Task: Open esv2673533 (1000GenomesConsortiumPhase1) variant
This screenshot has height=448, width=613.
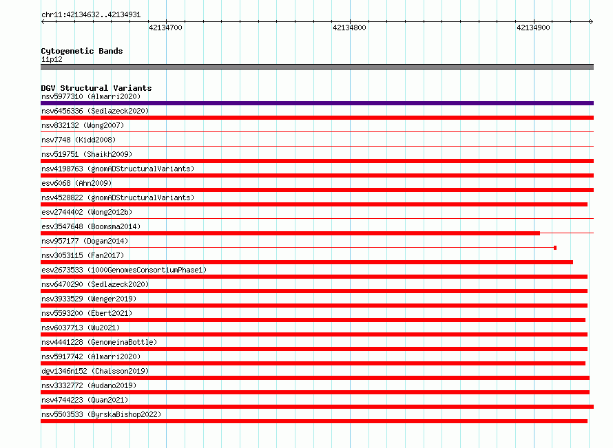Action: pyautogui.click(x=124, y=270)
